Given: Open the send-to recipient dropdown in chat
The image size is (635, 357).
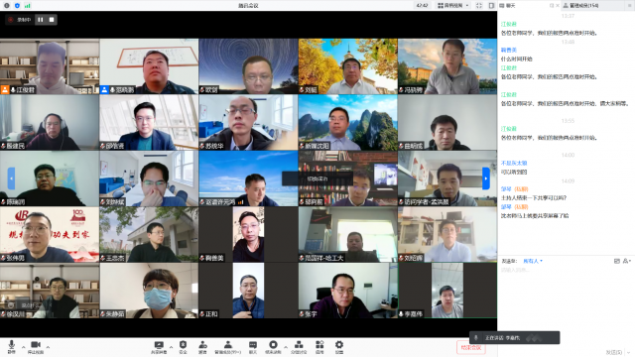Looking at the screenshot, I should pyautogui.click(x=533, y=261).
